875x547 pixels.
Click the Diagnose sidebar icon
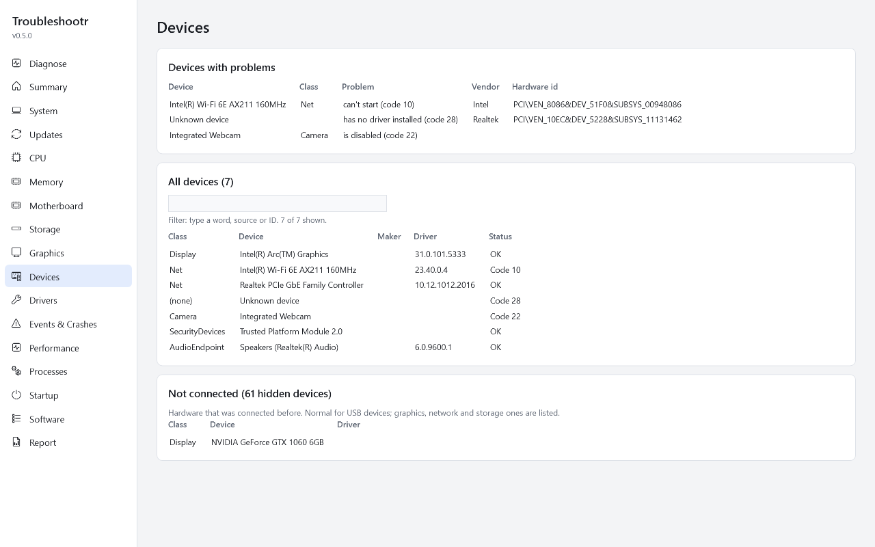click(16, 63)
